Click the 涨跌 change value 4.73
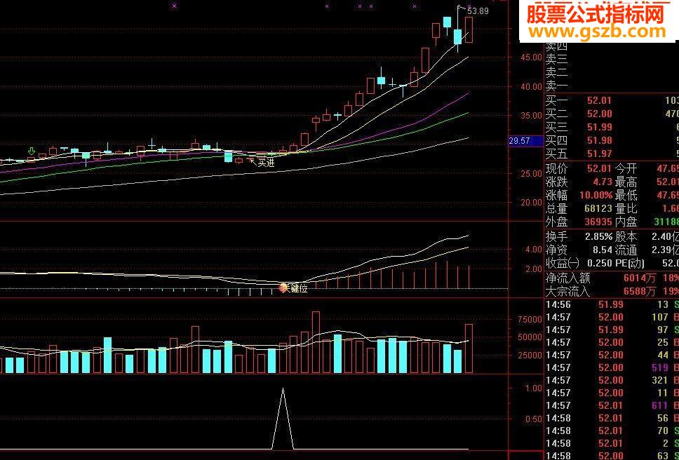The image size is (679, 460). point(602,182)
